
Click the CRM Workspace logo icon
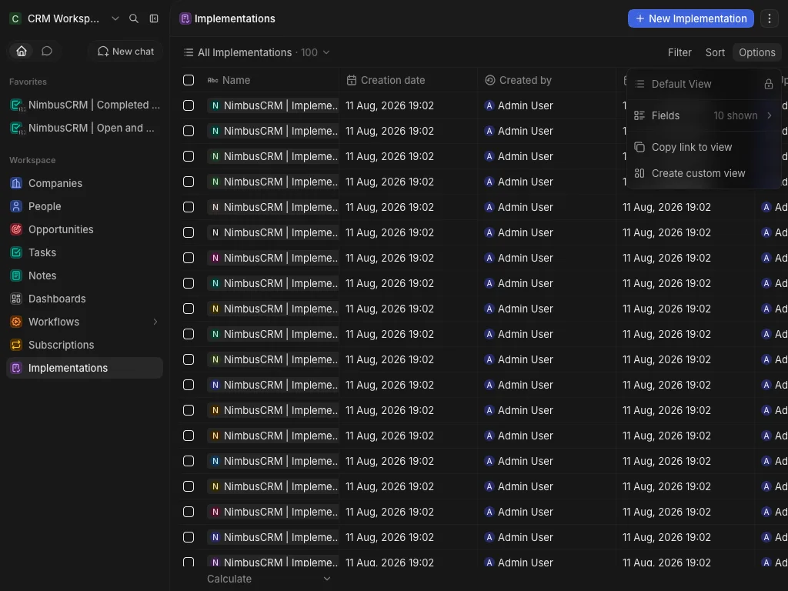tap(15, 18)
